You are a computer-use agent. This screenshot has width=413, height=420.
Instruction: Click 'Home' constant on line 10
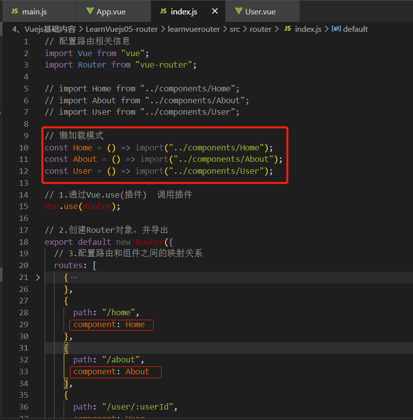coord(83,147)
